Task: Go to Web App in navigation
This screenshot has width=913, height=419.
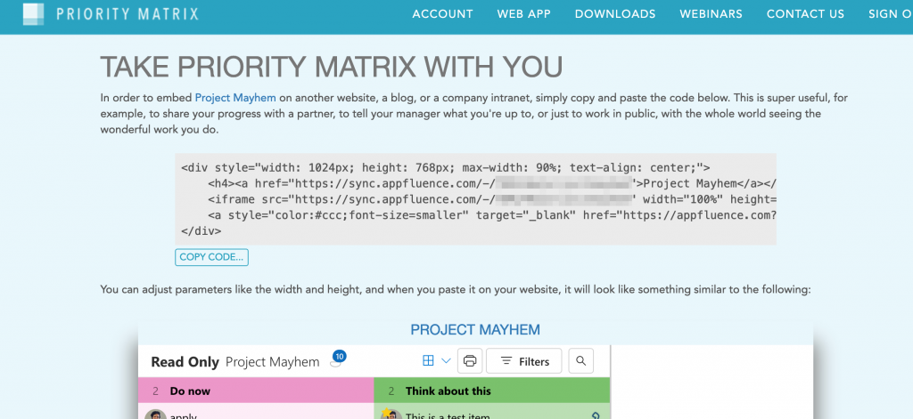Action: point(523,14)
